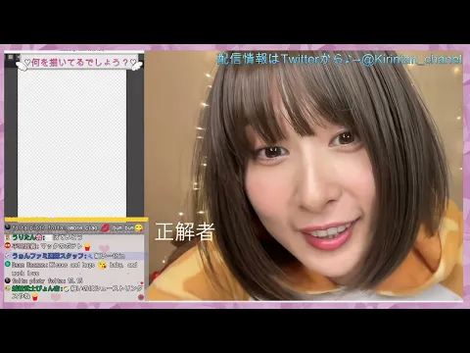Click the yellow bar above the chat
The width and height of the screenshot is (470, 353).
[76, 220]
